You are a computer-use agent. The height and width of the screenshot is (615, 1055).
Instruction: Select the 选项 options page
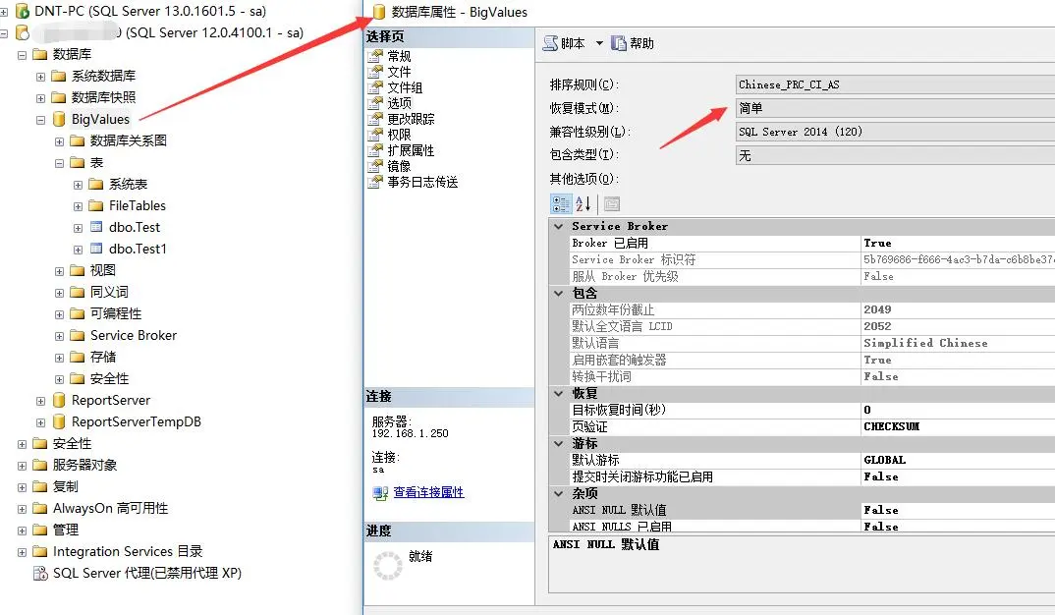(399, 103)
